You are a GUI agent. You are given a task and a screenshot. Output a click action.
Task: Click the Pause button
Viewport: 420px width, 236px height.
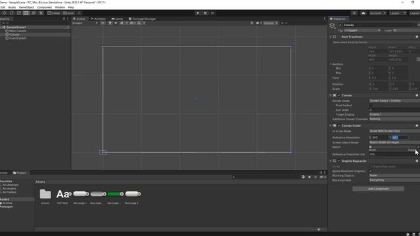pyautogui.click(x=205, y=13)
